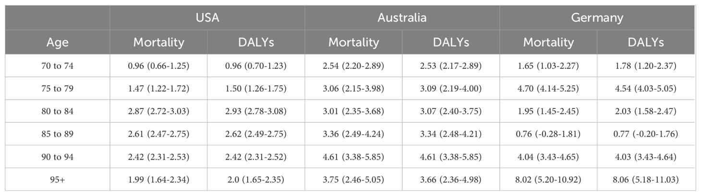Image resolution: width=701 pixels, height=196 pixels.
Task: Click the cell reading 3.06 (2.15-3.98)
Action: 353,89
